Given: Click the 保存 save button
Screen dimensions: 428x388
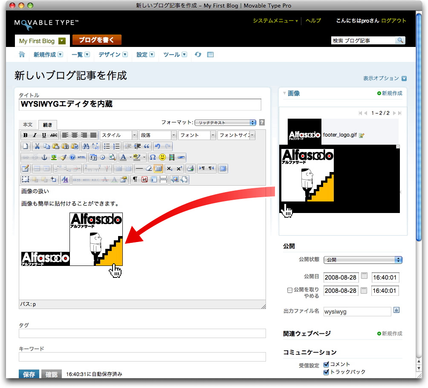Looking at the screenshot, I should [29, 374].
